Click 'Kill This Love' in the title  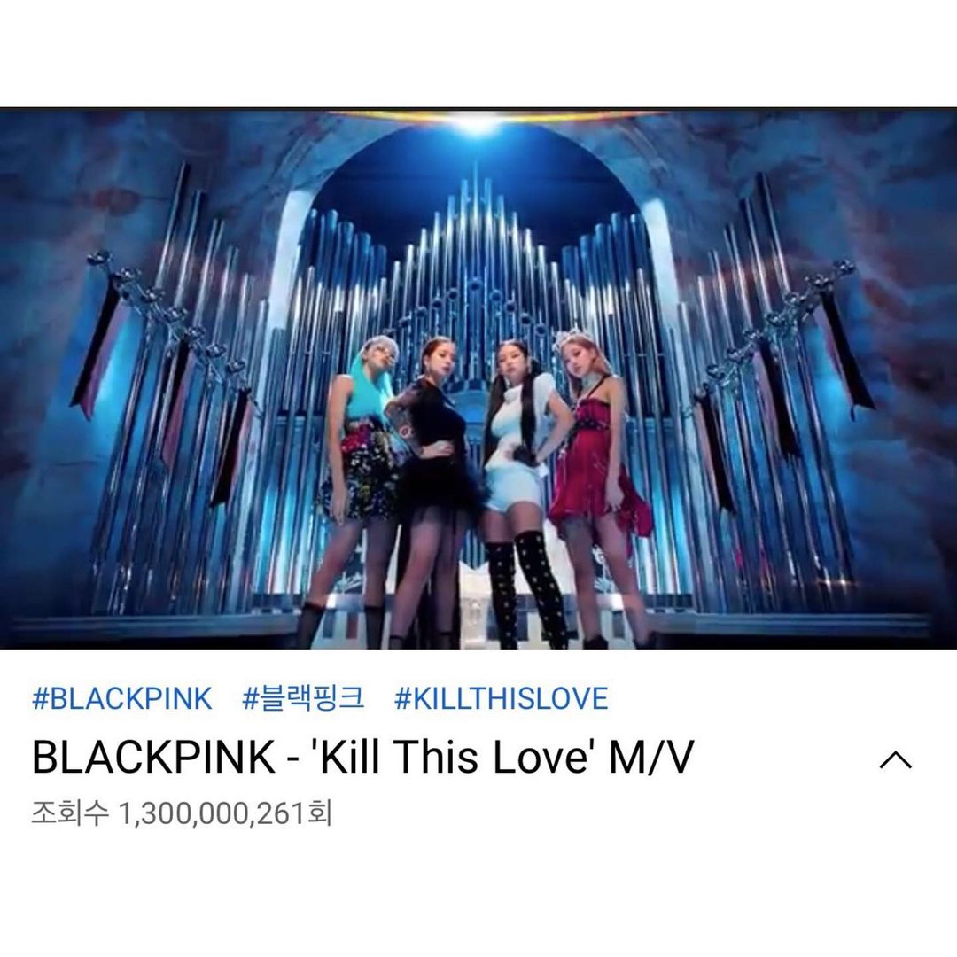coord(453,757)
